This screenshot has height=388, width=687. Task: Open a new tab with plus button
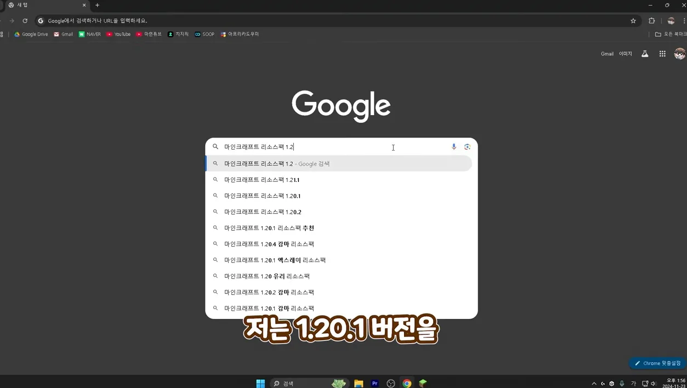point(97,5)
